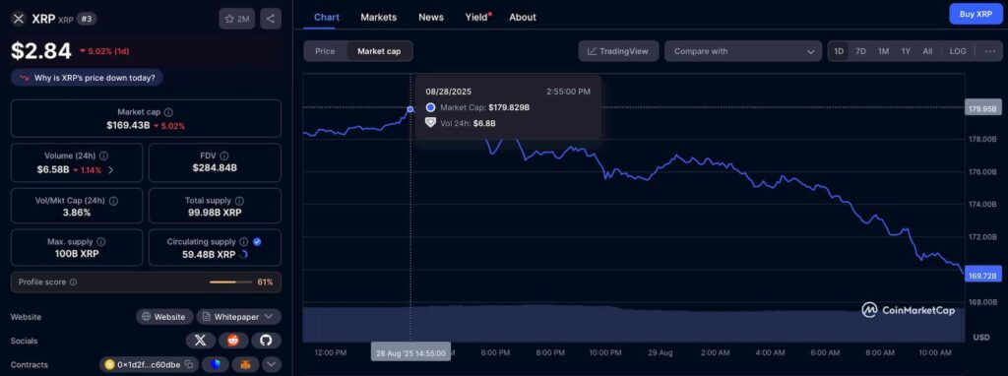This screenshot has height=376, width=1008.
Task: Click the chart hover point at $179.829B
Action: click(x=410, y=108)
